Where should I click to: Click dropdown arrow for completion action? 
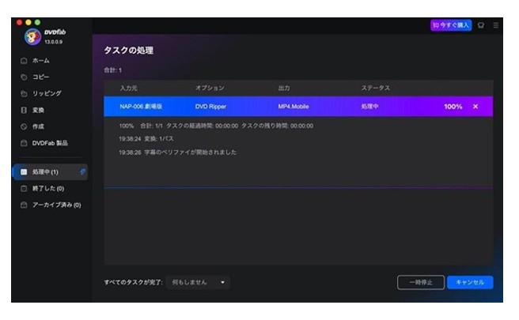[x=223, y=282]
